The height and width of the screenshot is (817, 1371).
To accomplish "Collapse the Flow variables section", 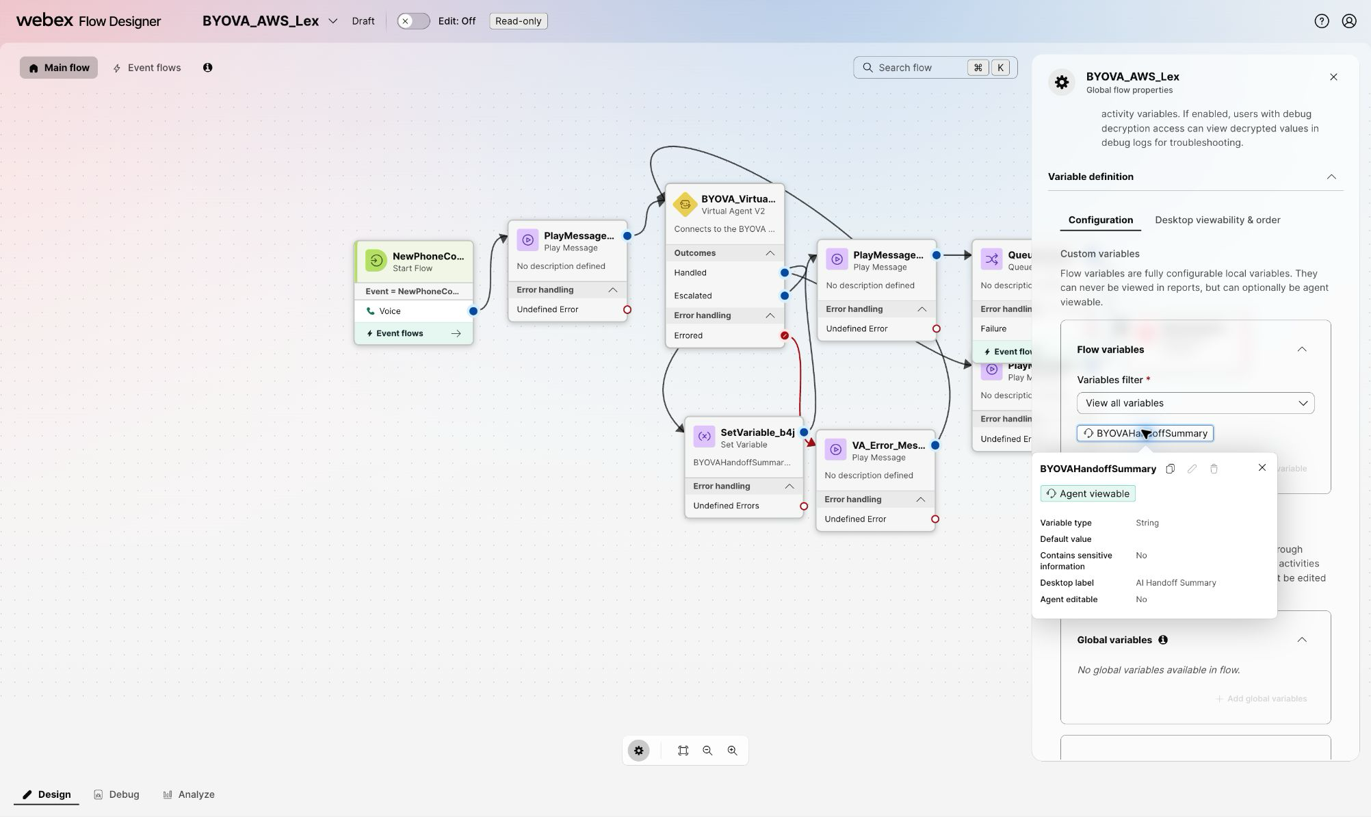I will pos(1302,350).
